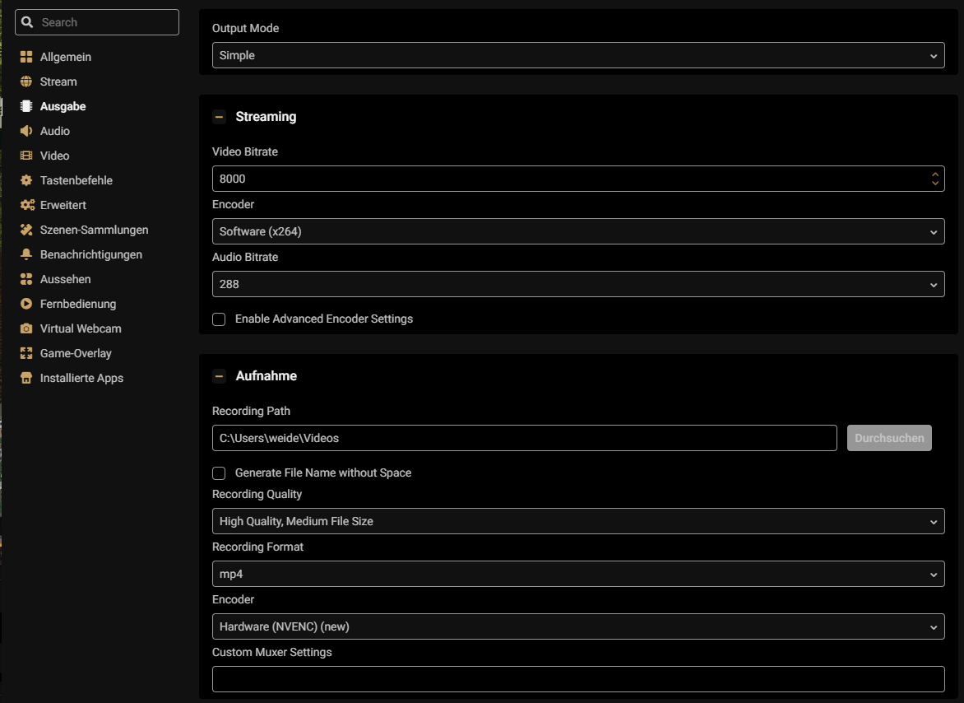Collapse the Streaming section
The width and height of the screenshot is (964, 703).
pyautogui.click(x=219, y=117)
